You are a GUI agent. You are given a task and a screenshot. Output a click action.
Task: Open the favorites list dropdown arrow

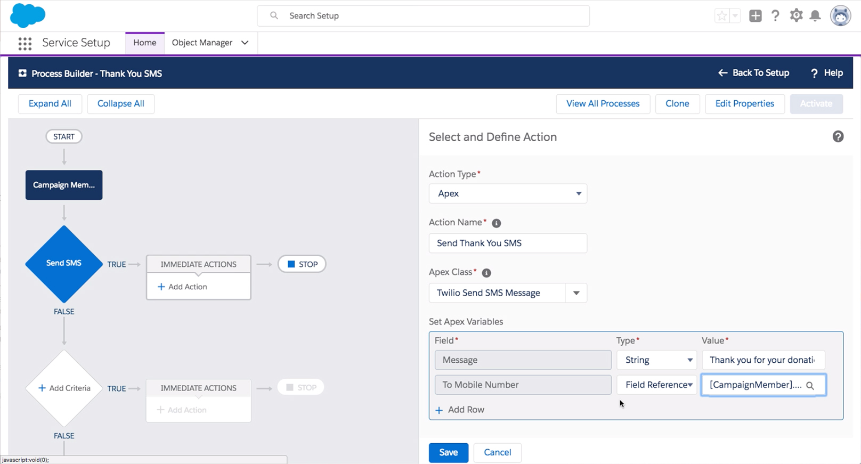point(735,16)
